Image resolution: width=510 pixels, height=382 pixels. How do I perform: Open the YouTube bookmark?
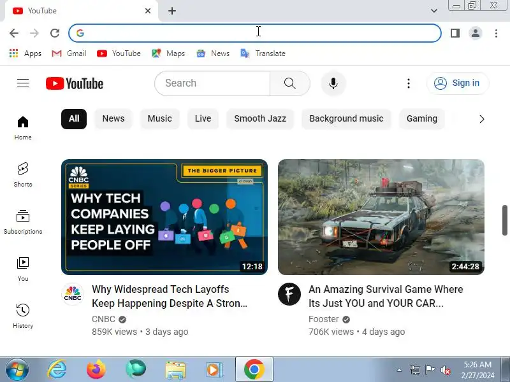119,53
